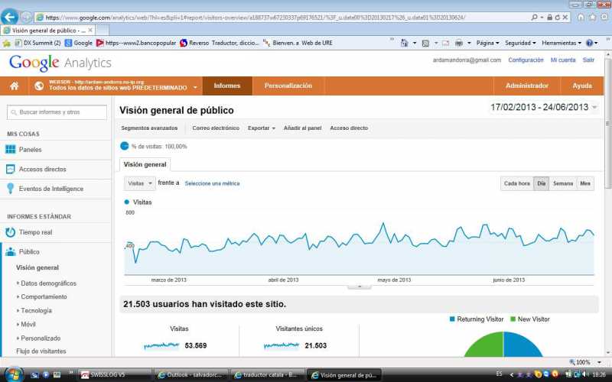Click the globe icon beside the website name
The height and width of the screenshot is (382, 612).
pyautogui.click(x=39, y=86)
